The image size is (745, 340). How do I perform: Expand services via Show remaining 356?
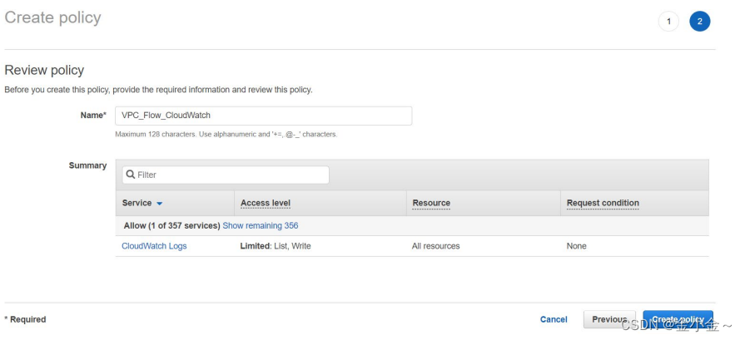pos(260,225)
